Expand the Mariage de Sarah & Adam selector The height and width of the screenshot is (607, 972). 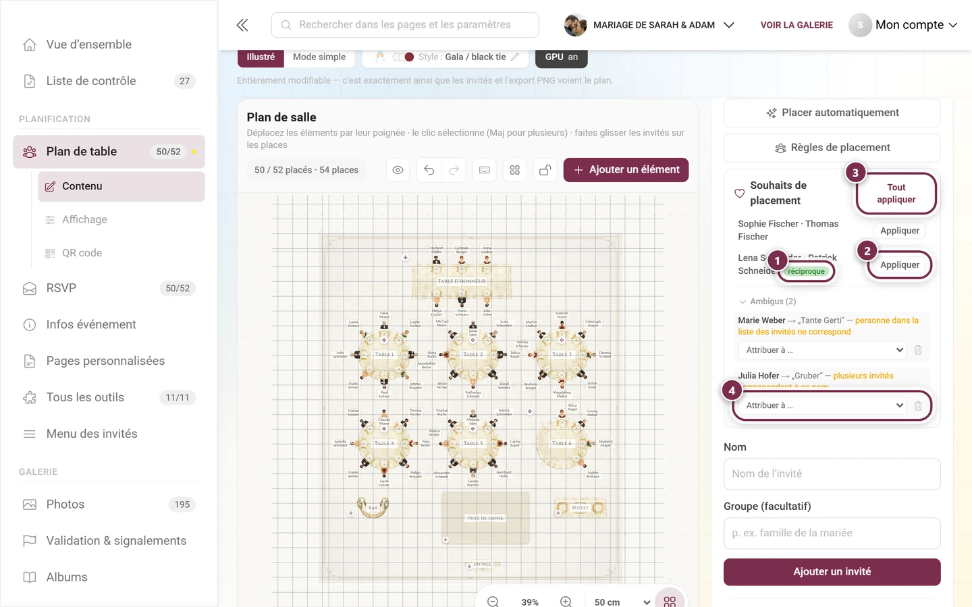pyautogui.click(x=649, y=25)
